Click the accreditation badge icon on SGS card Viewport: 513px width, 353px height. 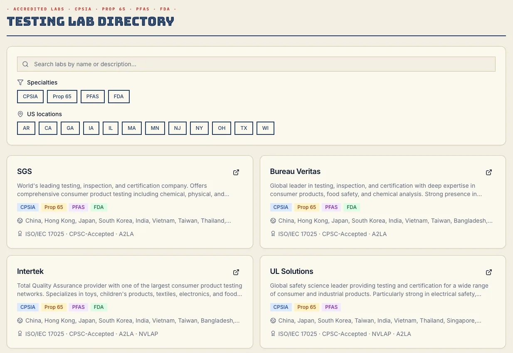[x=20, y=234]
